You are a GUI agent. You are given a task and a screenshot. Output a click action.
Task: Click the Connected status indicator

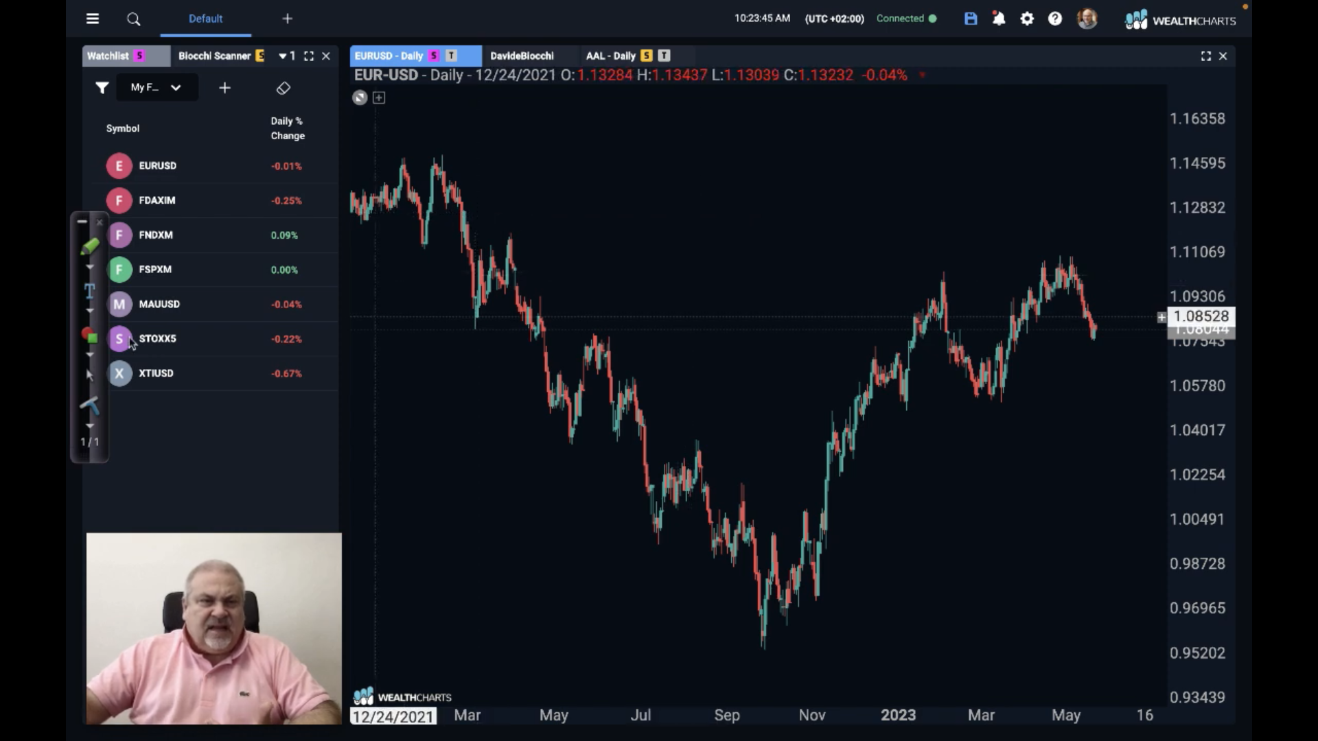906,19
